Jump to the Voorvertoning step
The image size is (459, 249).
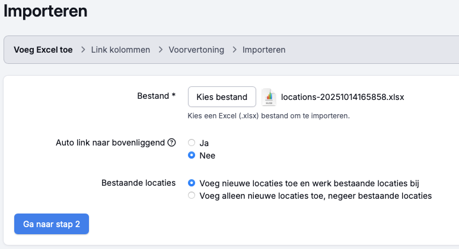click(196, 50)
